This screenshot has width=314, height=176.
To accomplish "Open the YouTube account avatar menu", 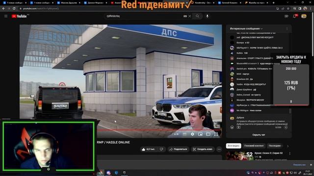I will point(304,16).
